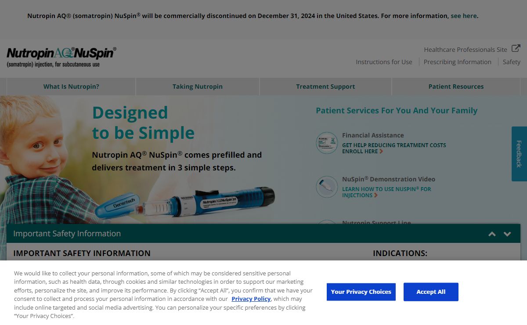This screenshot has height=325, width=527.
Task: Click the 'Patient Services For You And Your Family' heading
Action: pos(397,111)
